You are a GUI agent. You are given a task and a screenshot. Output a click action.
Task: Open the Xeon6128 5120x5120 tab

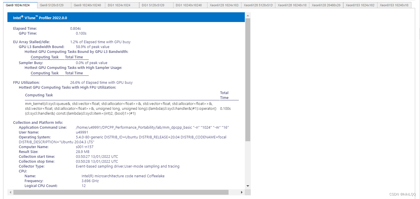click(258, 5)
